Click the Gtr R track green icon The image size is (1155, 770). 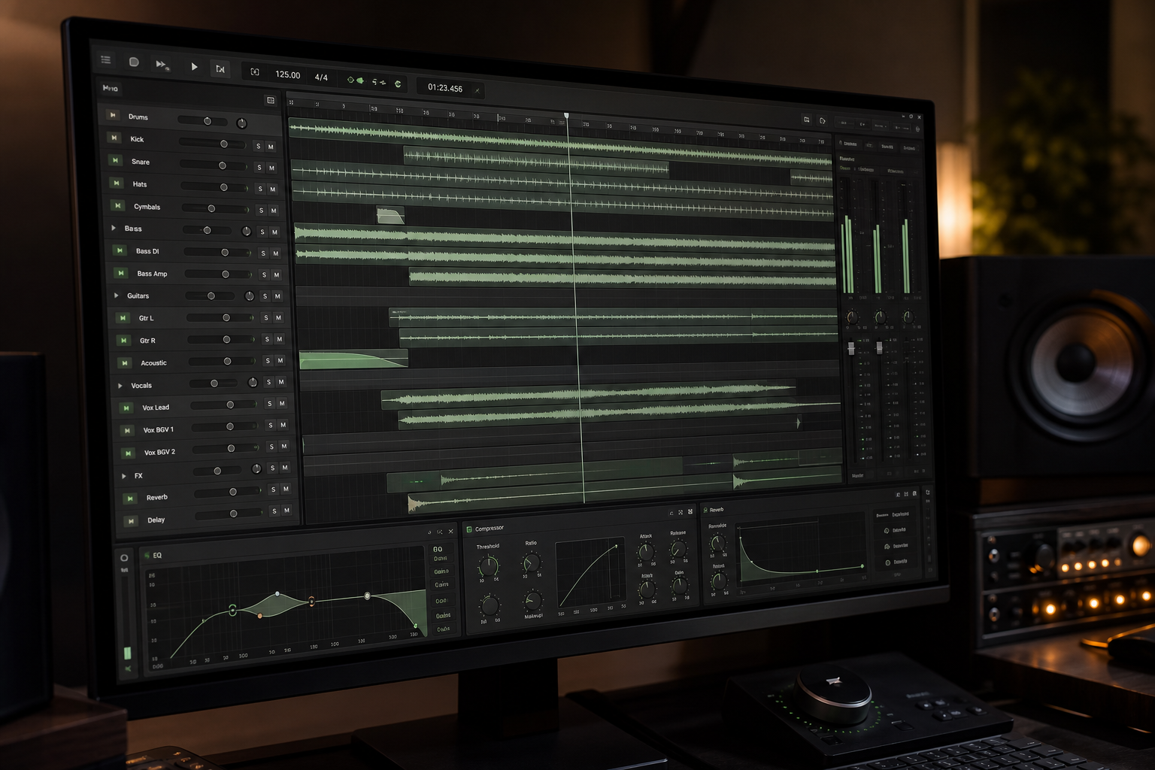[x=123, y=341]
